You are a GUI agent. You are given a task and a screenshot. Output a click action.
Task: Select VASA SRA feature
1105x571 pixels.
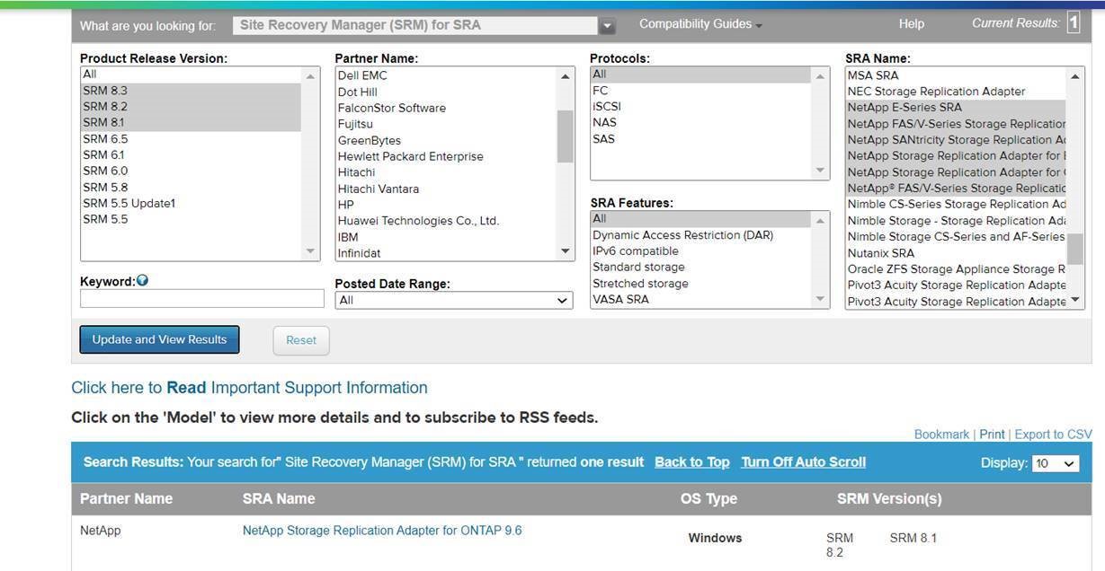(x=700, y=300)
